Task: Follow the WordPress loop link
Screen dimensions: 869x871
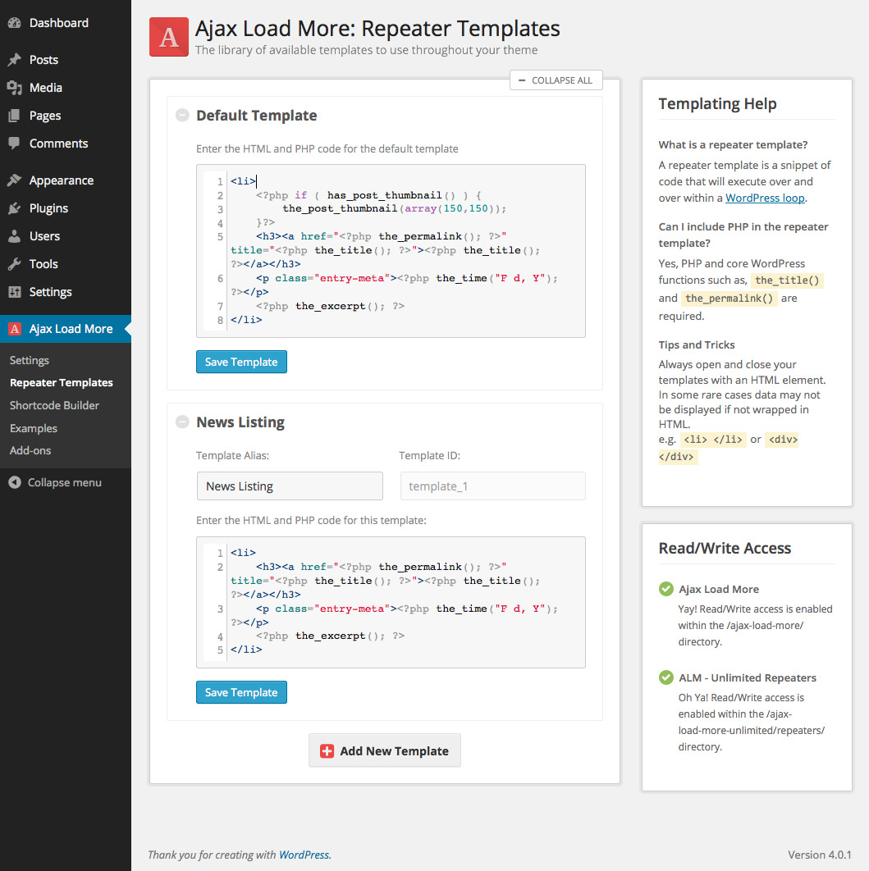Action: [765, 198]
